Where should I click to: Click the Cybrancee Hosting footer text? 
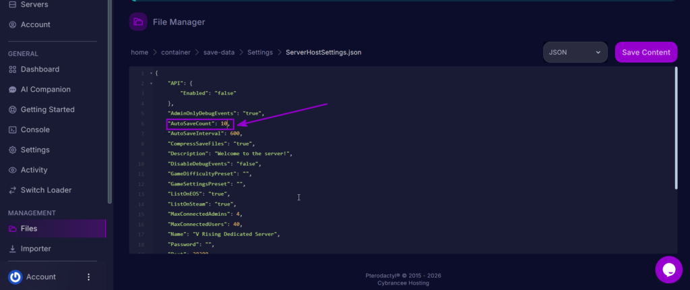[403, 283]
